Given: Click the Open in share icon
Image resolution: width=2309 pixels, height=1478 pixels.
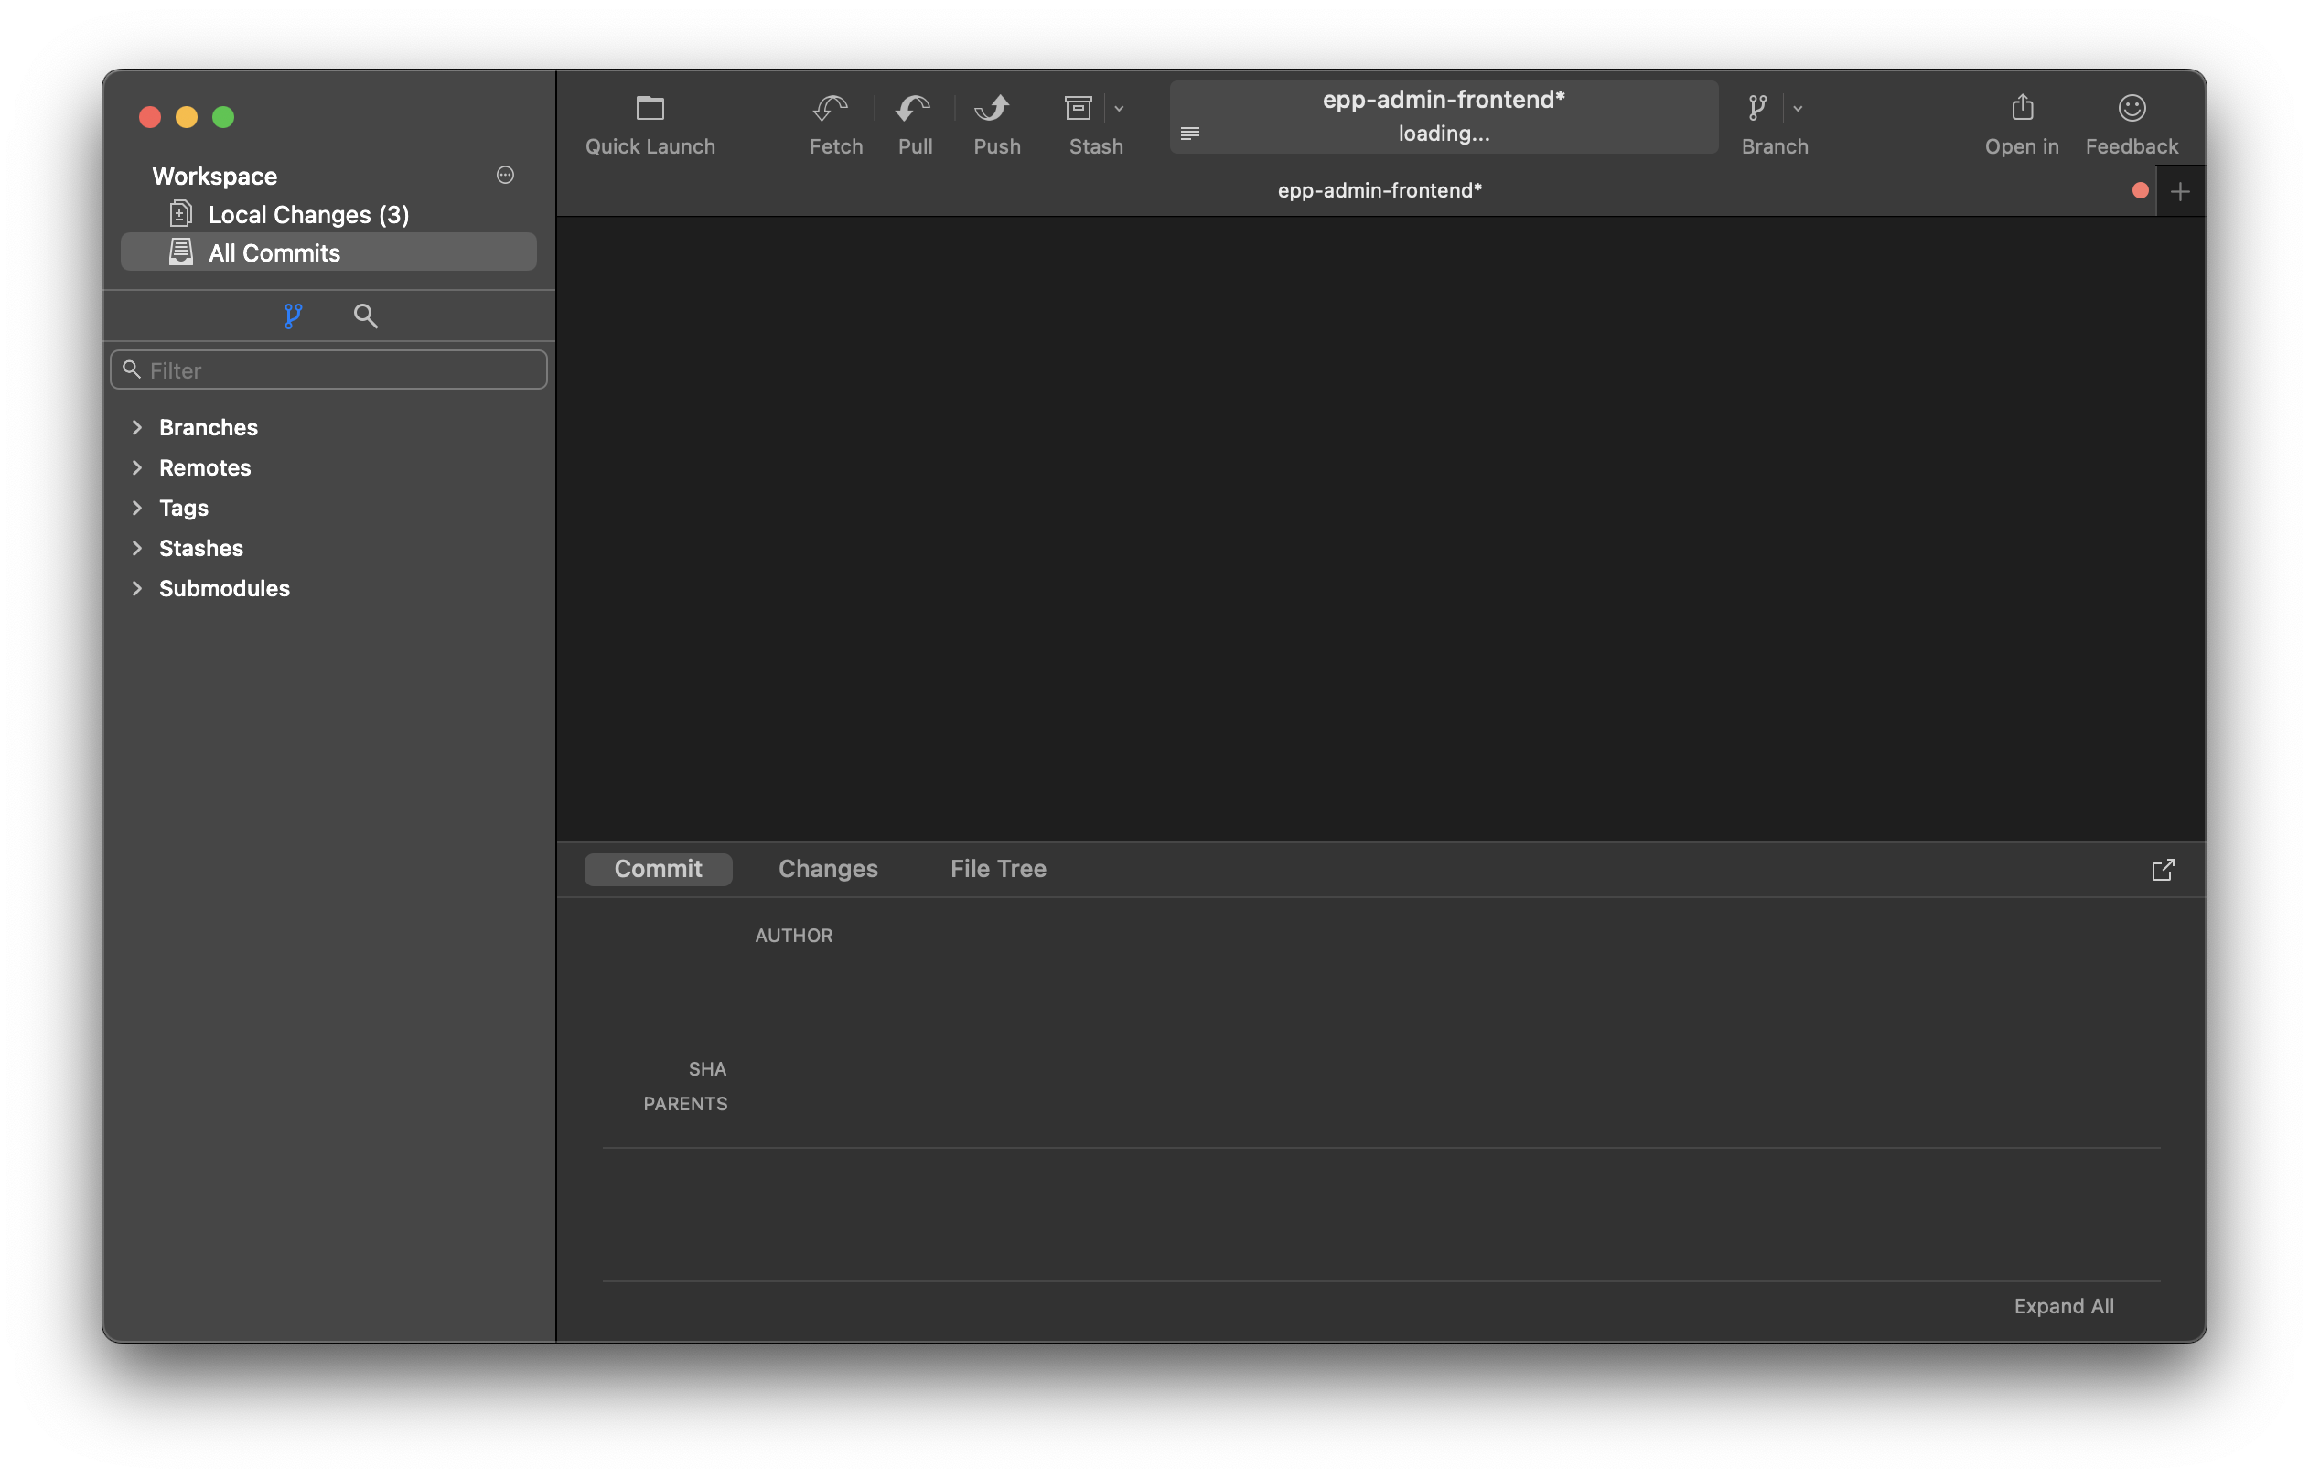Looking at the screenshot, I should point(2022,106).
